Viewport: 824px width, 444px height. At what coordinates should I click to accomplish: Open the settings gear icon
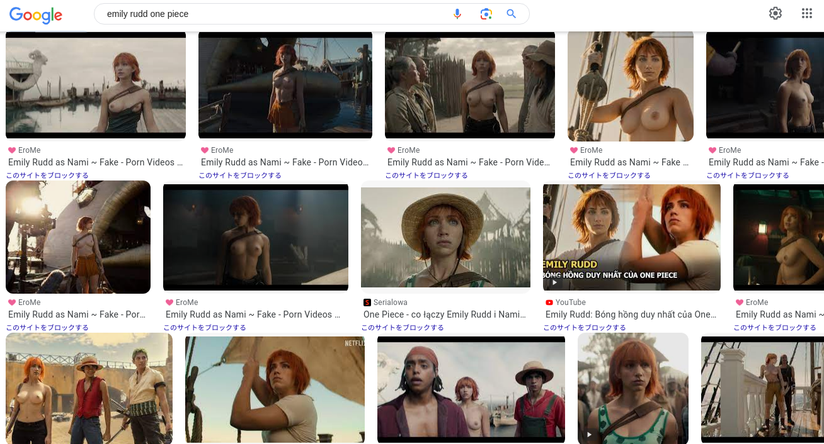pos(775,13)
